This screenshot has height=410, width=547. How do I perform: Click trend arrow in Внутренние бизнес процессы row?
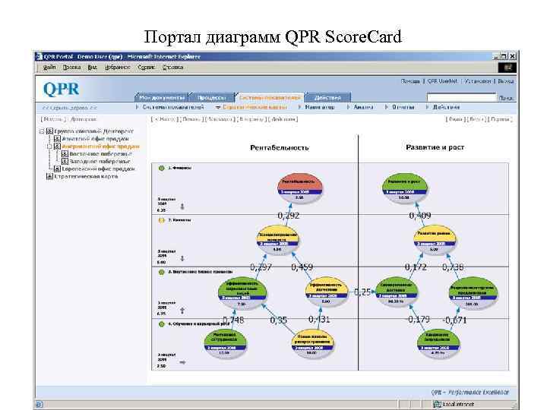coord(182,311)
